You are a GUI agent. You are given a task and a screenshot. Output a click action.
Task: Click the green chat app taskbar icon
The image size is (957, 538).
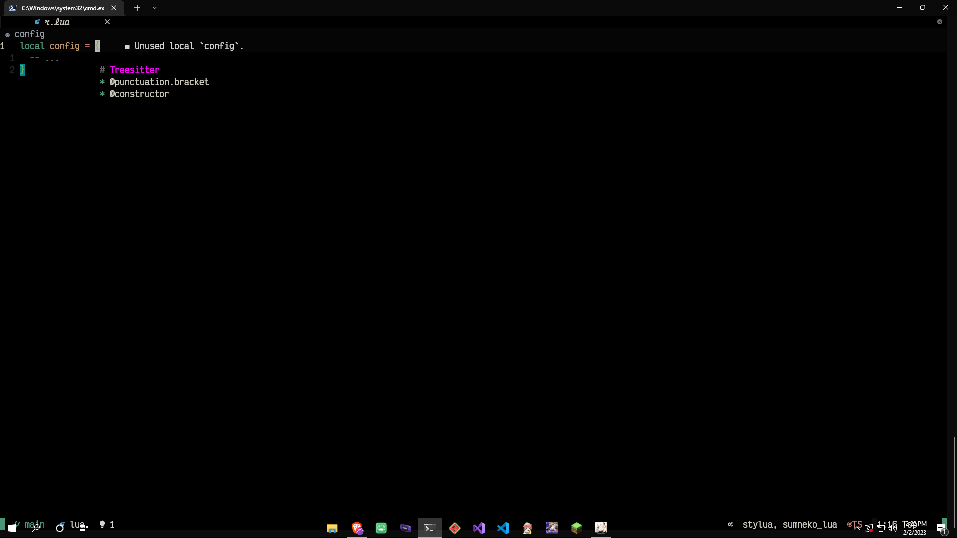381,528
